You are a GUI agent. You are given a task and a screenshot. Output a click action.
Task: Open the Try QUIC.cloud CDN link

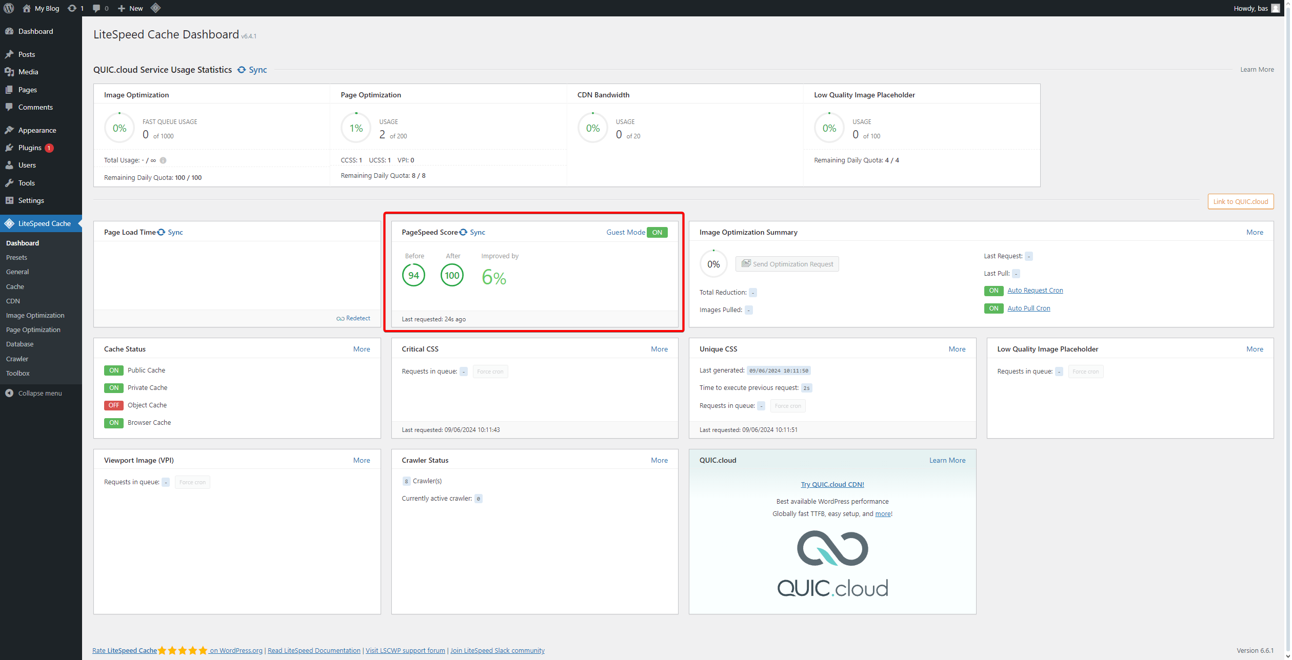pos(832,484)
